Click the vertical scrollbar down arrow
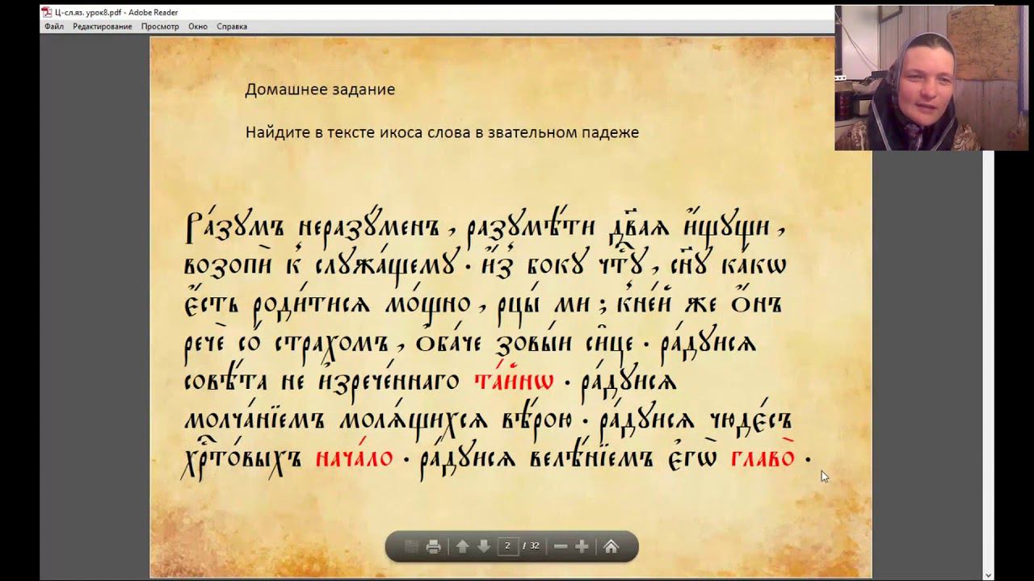 tap(989, 575)
